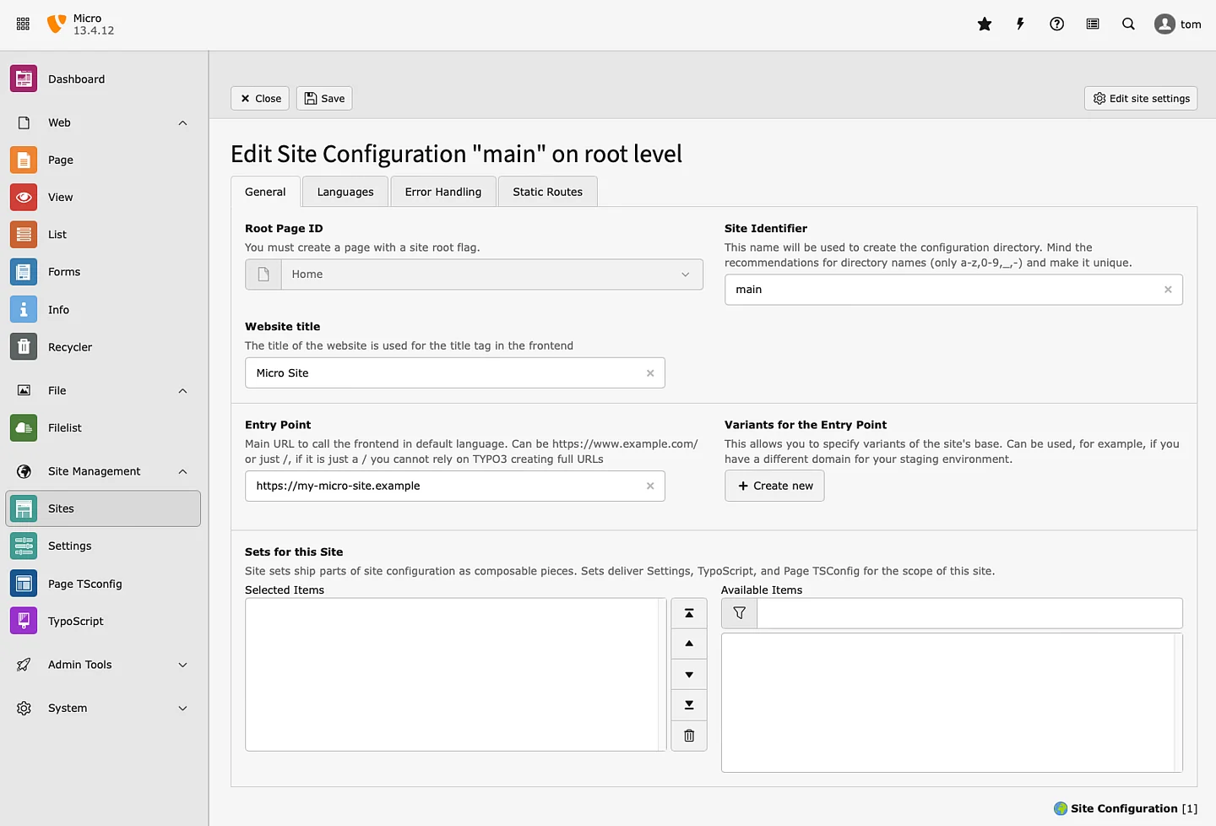The width and height of the screenshot is (1216, 826).
Task: Move selected set to top
Action: (689, 613)
